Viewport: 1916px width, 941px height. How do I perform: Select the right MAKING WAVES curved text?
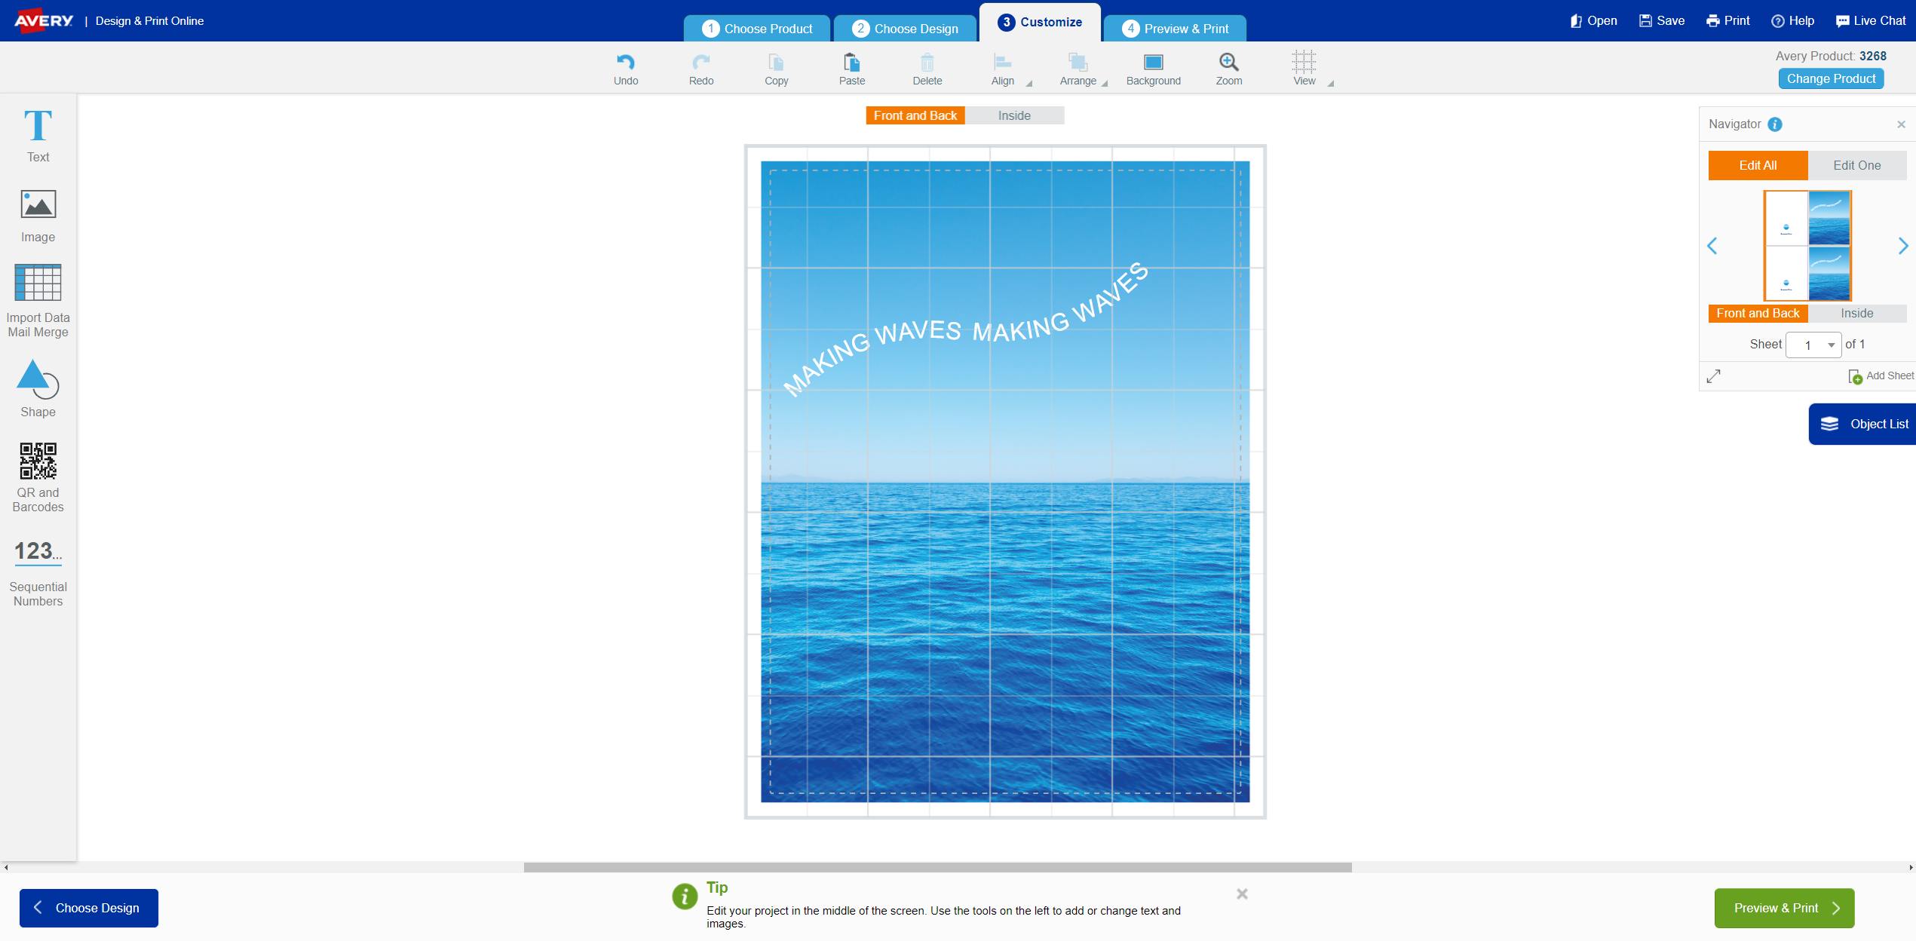pos(1061,302)
